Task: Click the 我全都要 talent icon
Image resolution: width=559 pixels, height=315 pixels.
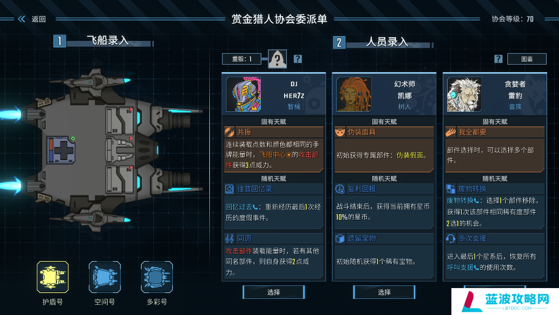Action: click(x=450, y=132)
